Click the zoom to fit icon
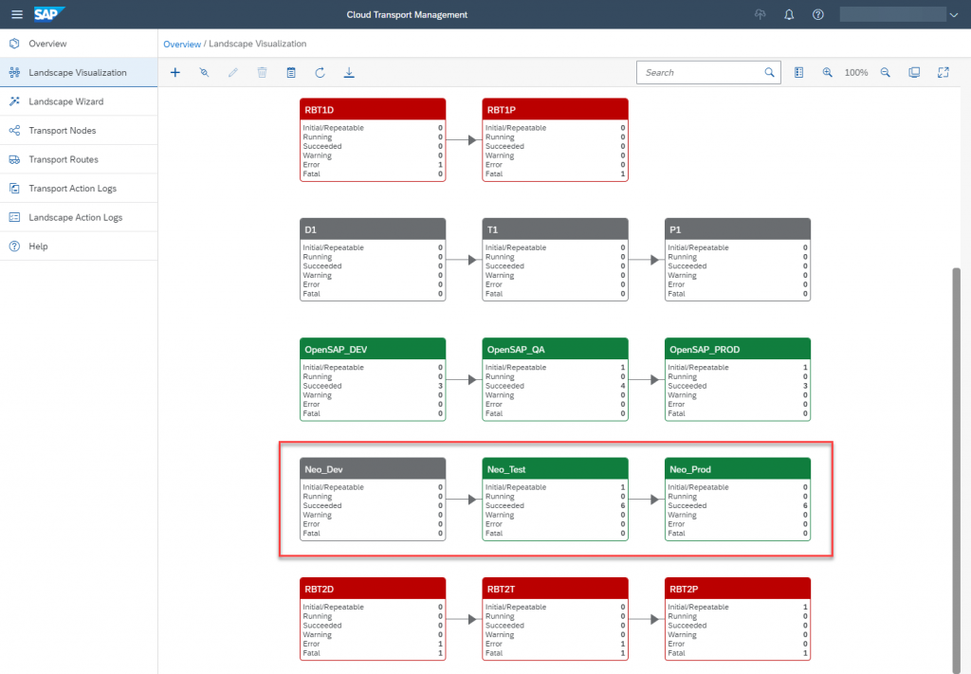 click(914, 72)
